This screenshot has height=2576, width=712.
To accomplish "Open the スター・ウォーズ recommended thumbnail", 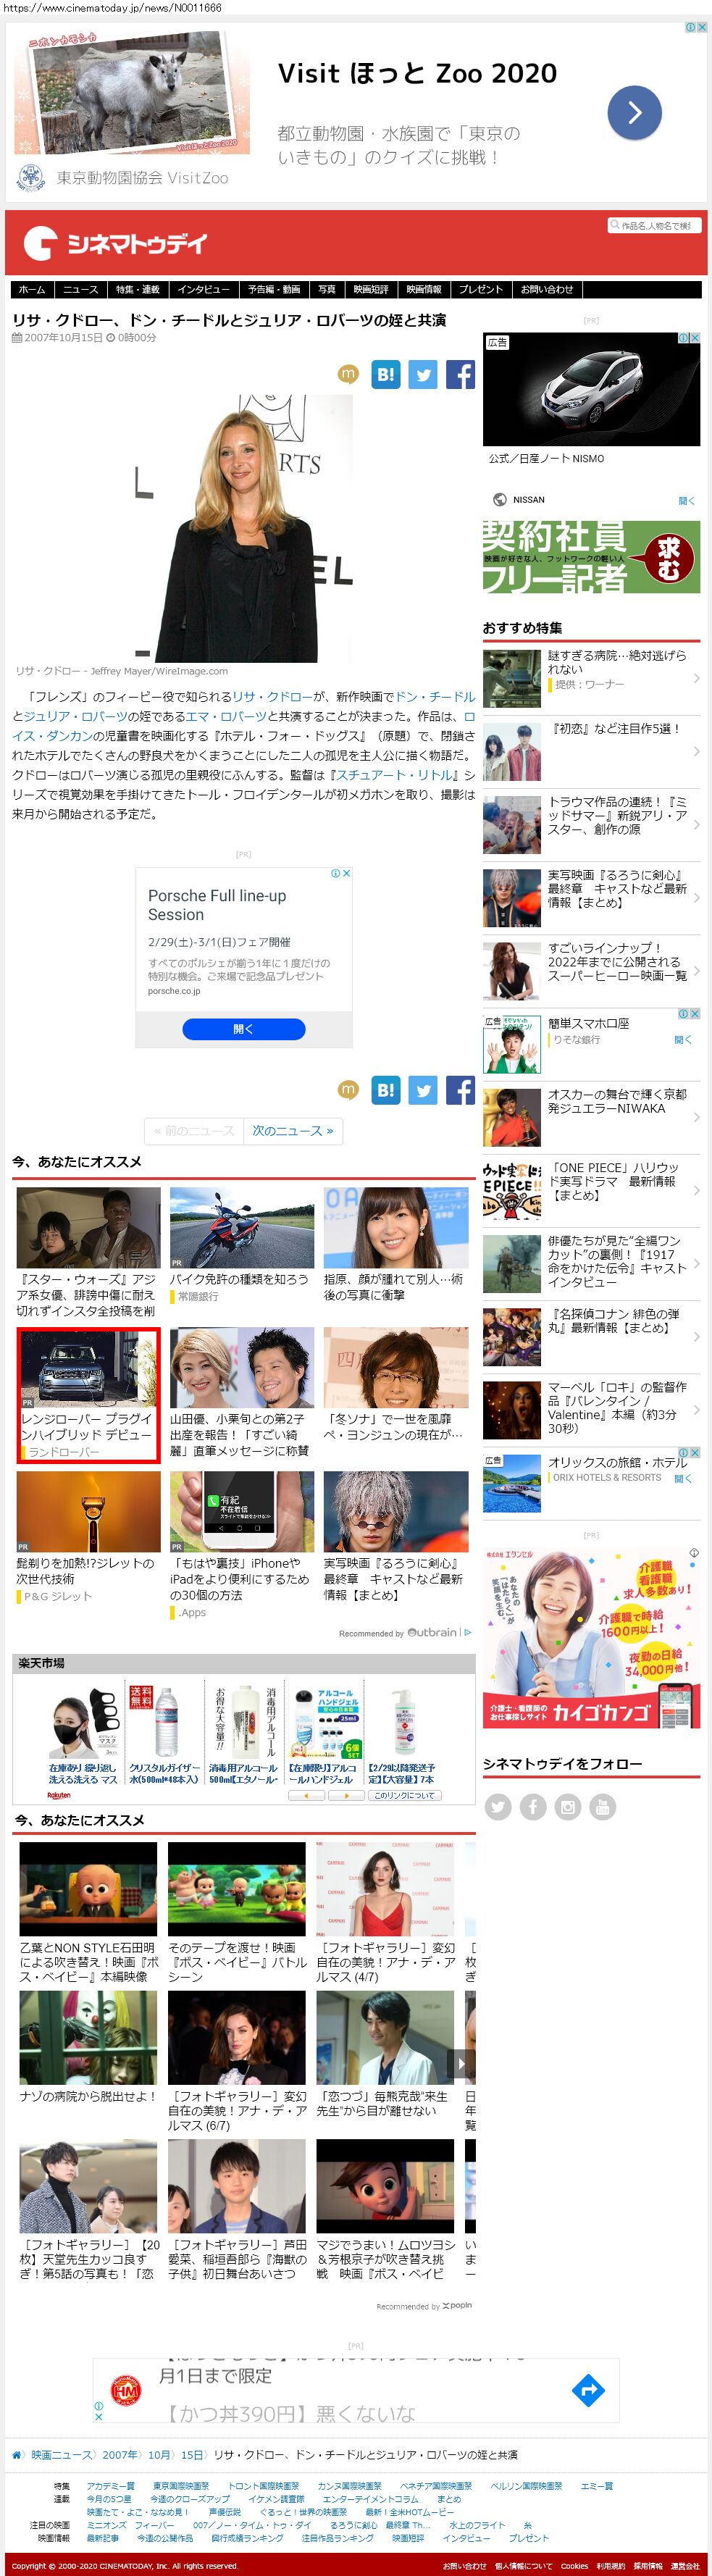I will click(x=88, y=1227).
